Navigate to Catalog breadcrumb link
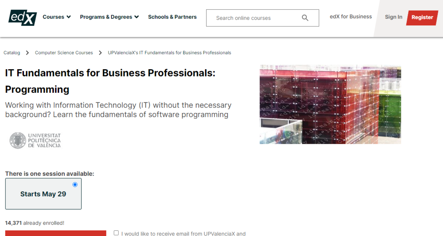The height and width of the screenshot is (236, 443). tap(12, 53)
